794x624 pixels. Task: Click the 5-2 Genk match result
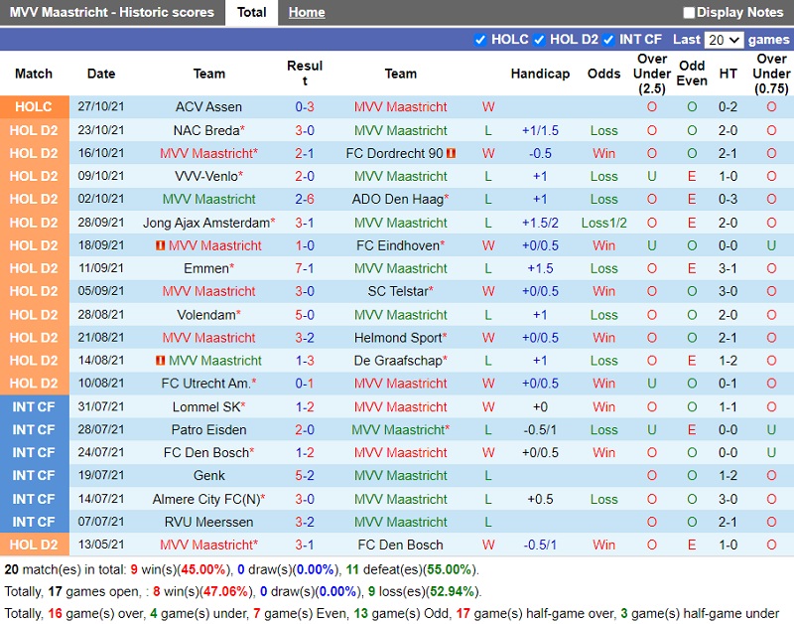305,476
